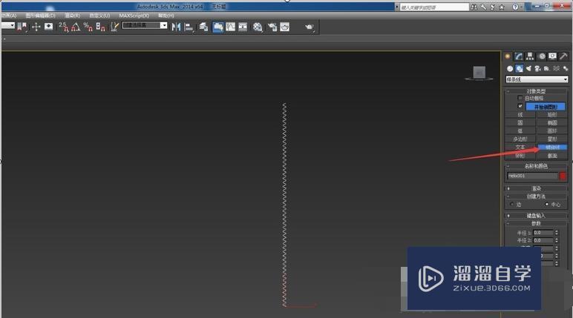Screen dimensions: 573x318
Task: Open the shape type dropdown list
Action: 537,79
